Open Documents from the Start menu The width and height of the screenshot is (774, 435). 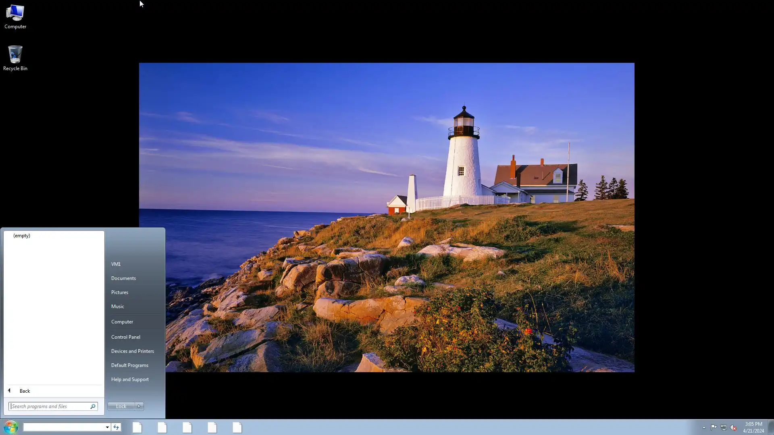(123, 278)
